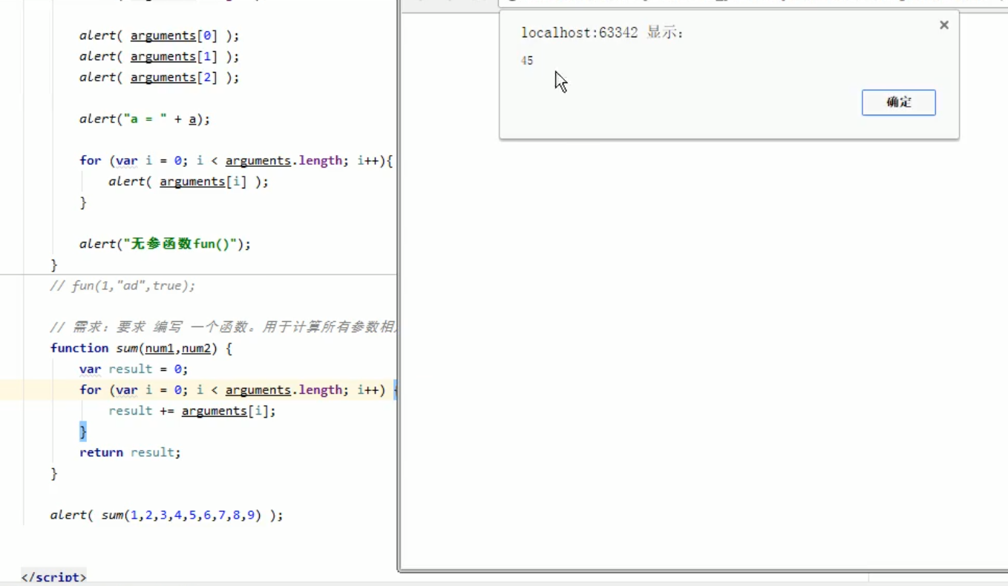The image size is (1008, 586).
Task: Click the alert("无参函数fun()") line
Action: 166,243
